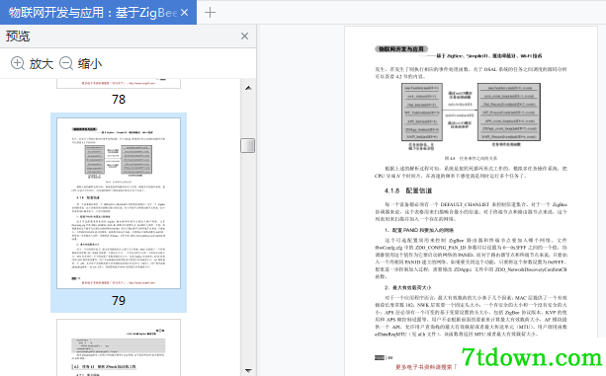Click page number label 79
This screenshot has width=606, height=376.
(x=119, y=301)
